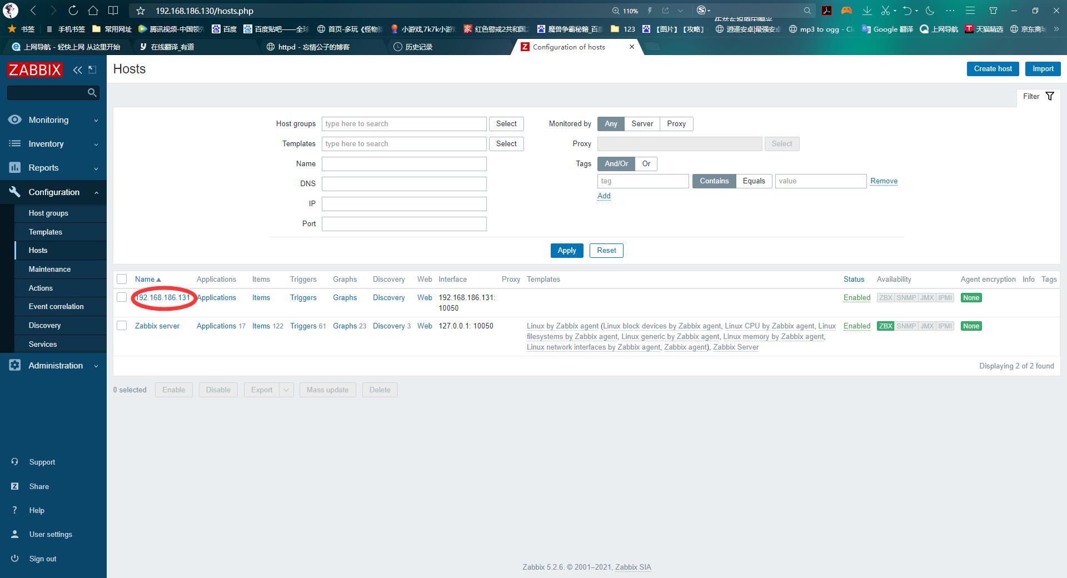Click Templates Select button
Screen dimensions: 1067x578
pos(506,144)
